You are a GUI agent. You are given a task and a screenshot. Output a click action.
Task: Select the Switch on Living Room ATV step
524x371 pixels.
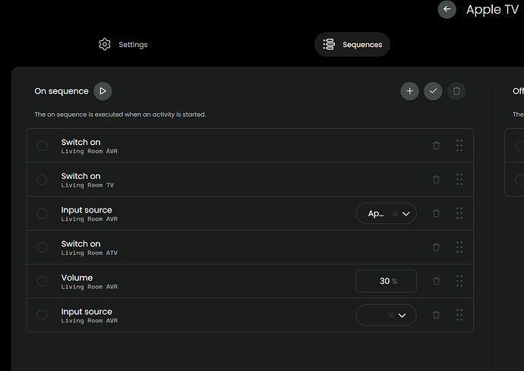point(42,247)
